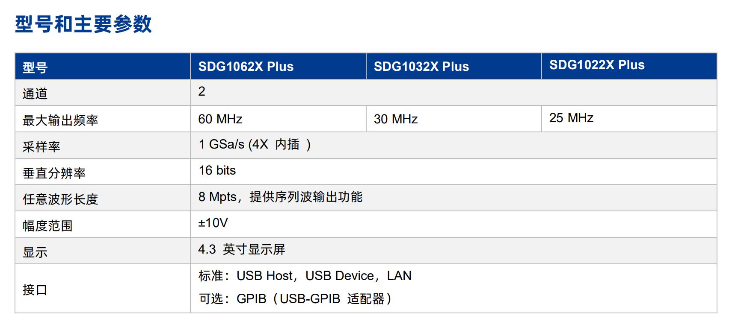Click the 通道 row label
The height and width of the screenshot is (330, 735).
pyautogui.click(x=35, y=93)
